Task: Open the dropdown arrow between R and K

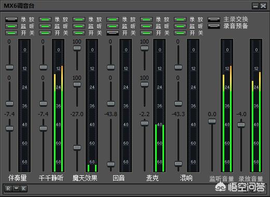Action: click(16, 189)
